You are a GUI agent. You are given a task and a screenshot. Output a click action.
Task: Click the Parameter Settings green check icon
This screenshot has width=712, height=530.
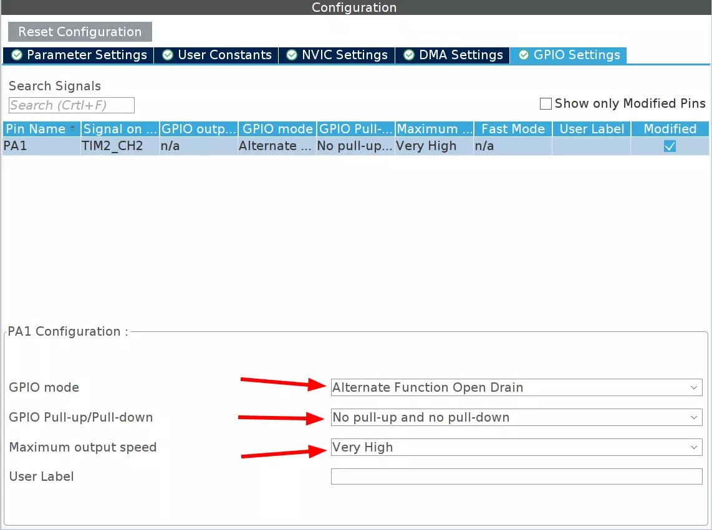(17, 55)
